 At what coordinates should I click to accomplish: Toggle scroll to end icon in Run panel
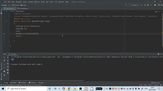tap(8, 67)
